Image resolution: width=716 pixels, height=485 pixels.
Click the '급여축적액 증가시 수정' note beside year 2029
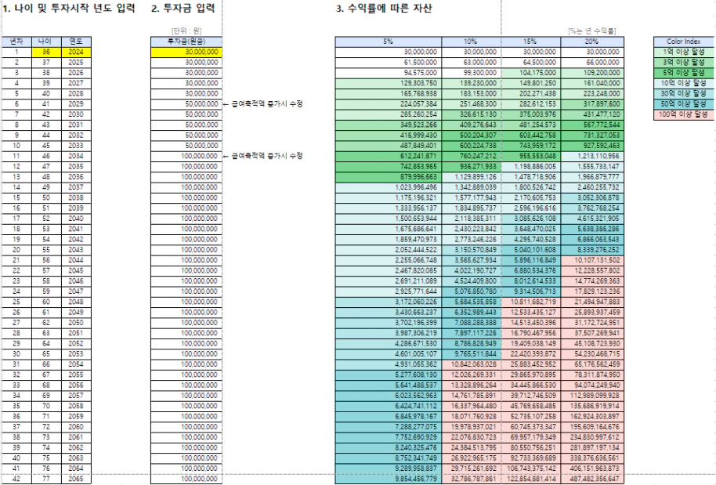point(267,104)
